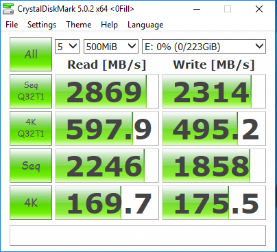277x252 pixels.
Task: Choose drive from E: 0% (0/223GiB) dropdown
Action: (x=204, y=47)
